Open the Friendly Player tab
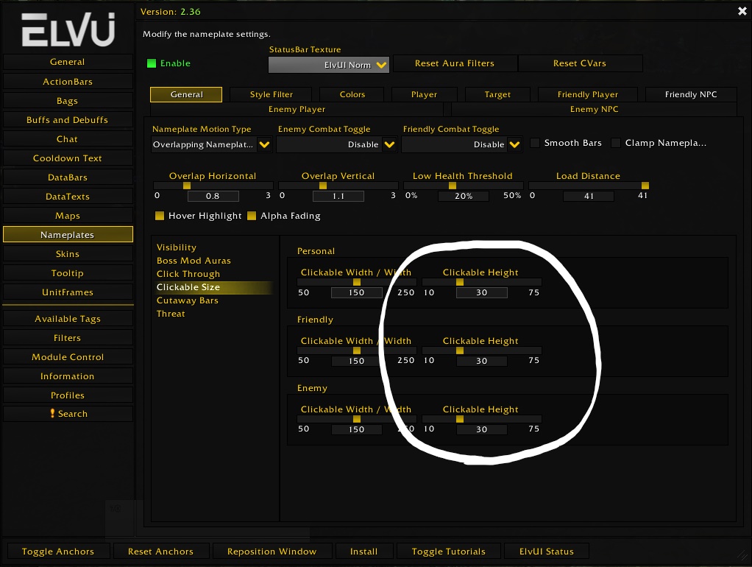 click(587, 94)
